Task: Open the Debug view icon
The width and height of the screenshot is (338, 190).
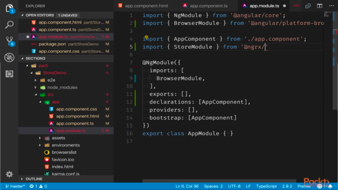Action: coord(10,58)
